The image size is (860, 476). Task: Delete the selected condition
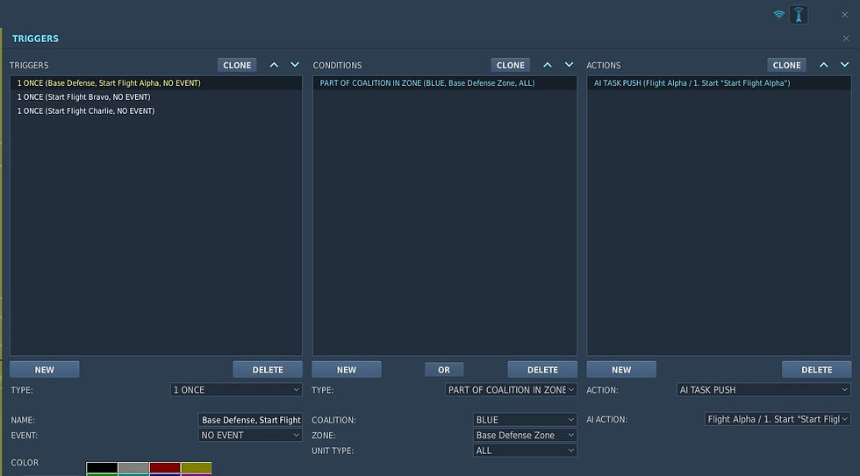[x=542, y=370]
